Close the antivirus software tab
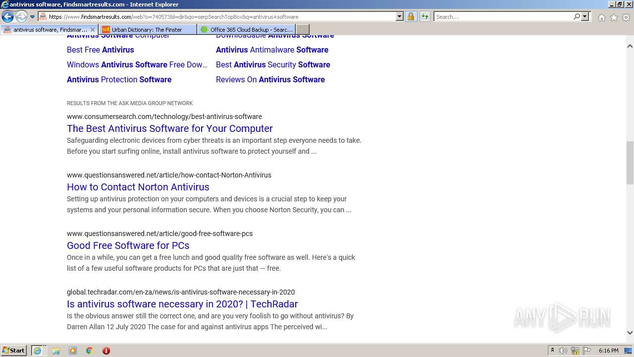Viewport: 634px width, 357px height. 92,30
